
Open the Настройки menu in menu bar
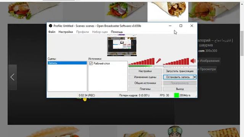[x=66, y=32]
